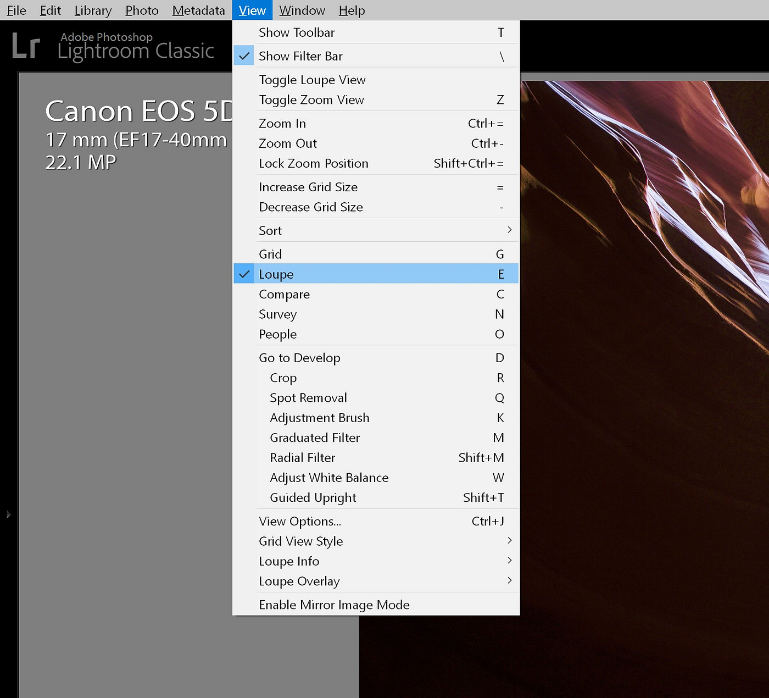Choose Spot Removal tool entry
Image resolution: width=769 pixels, height=698 pixels.
click(376, 398)
